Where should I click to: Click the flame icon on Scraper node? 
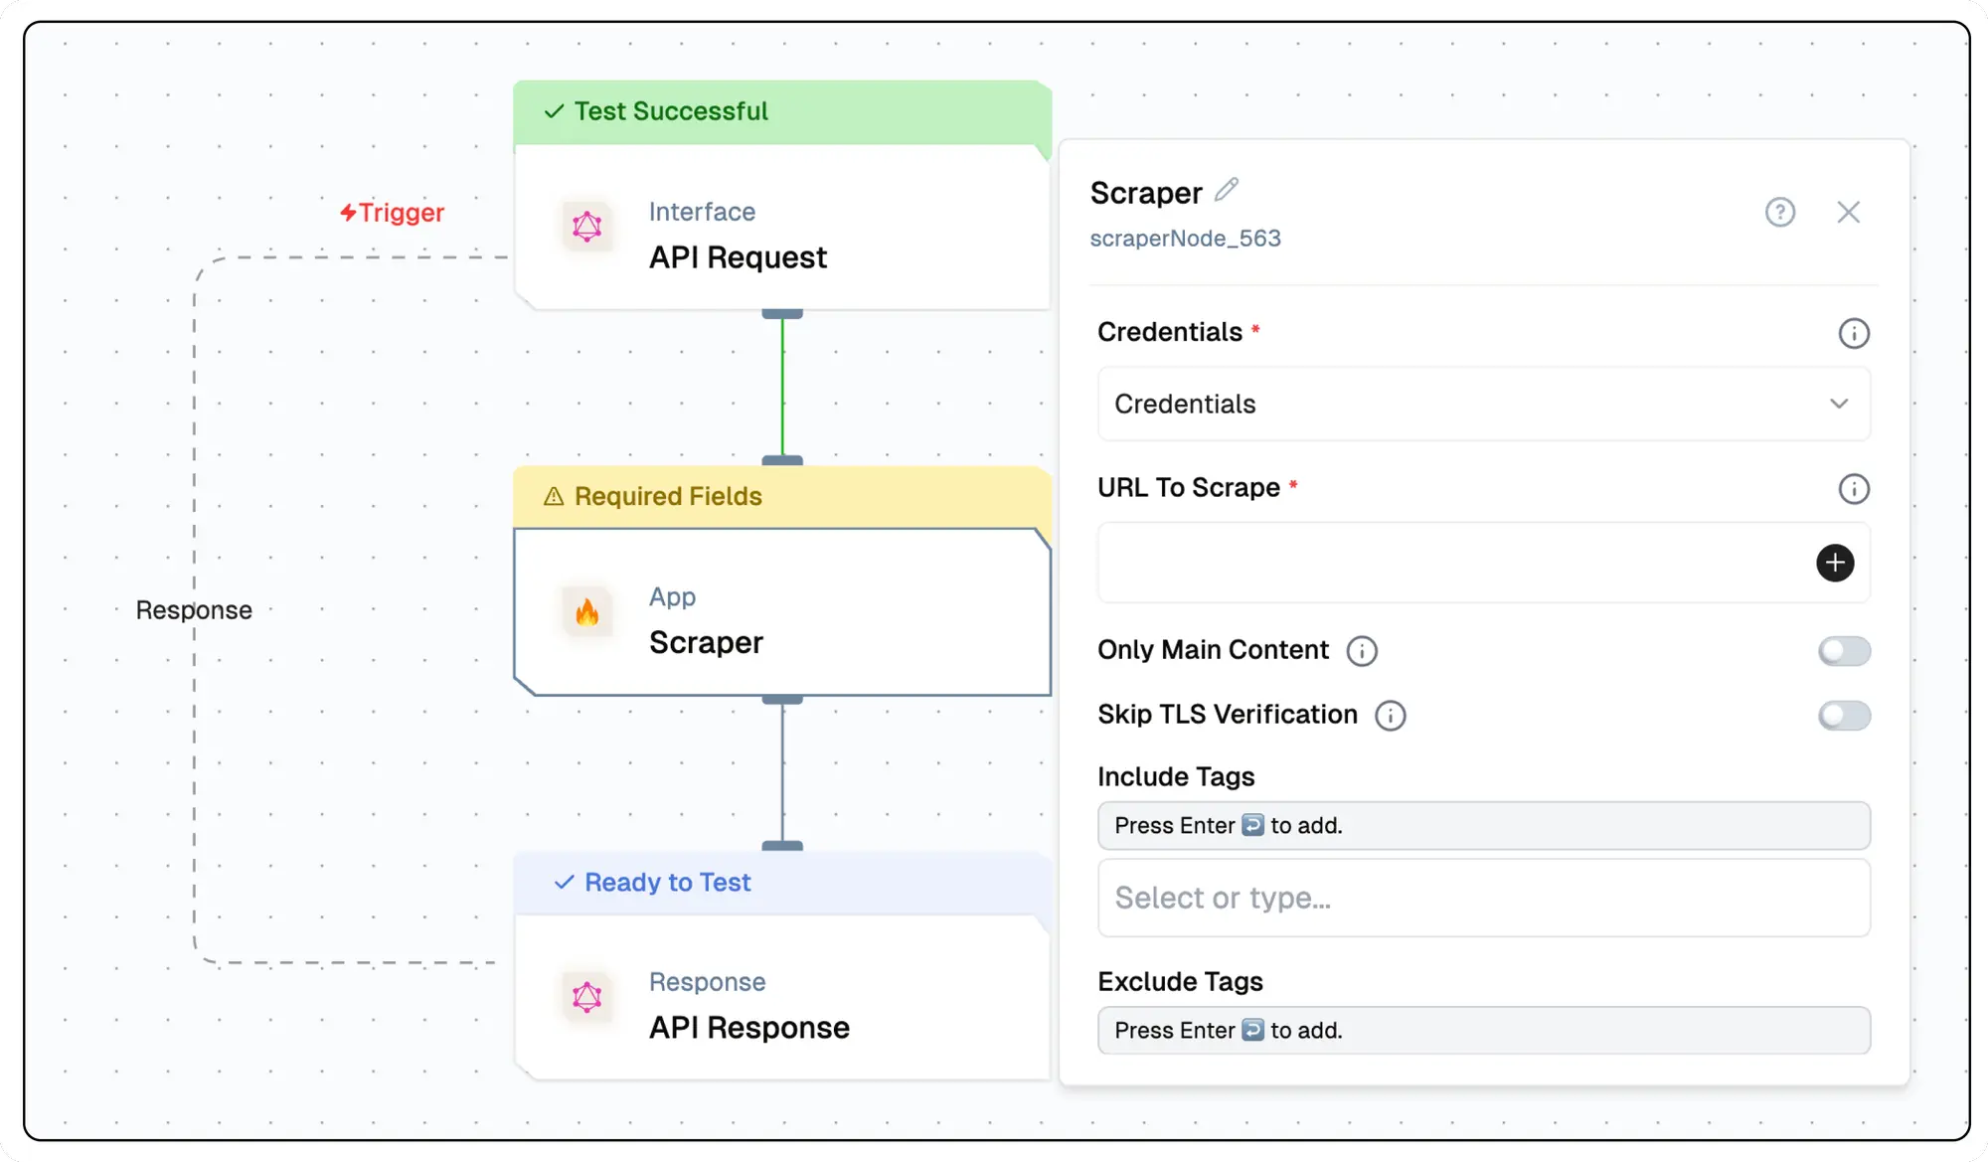pos(587,612)
